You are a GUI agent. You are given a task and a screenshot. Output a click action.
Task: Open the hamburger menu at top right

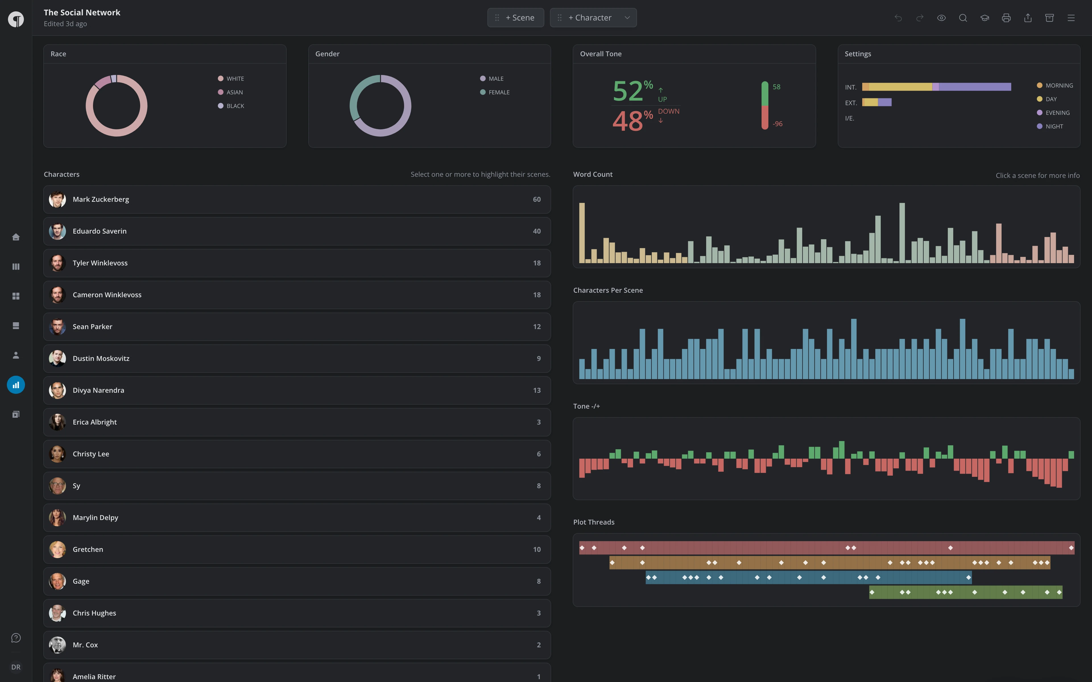[x=1071, y=18]
